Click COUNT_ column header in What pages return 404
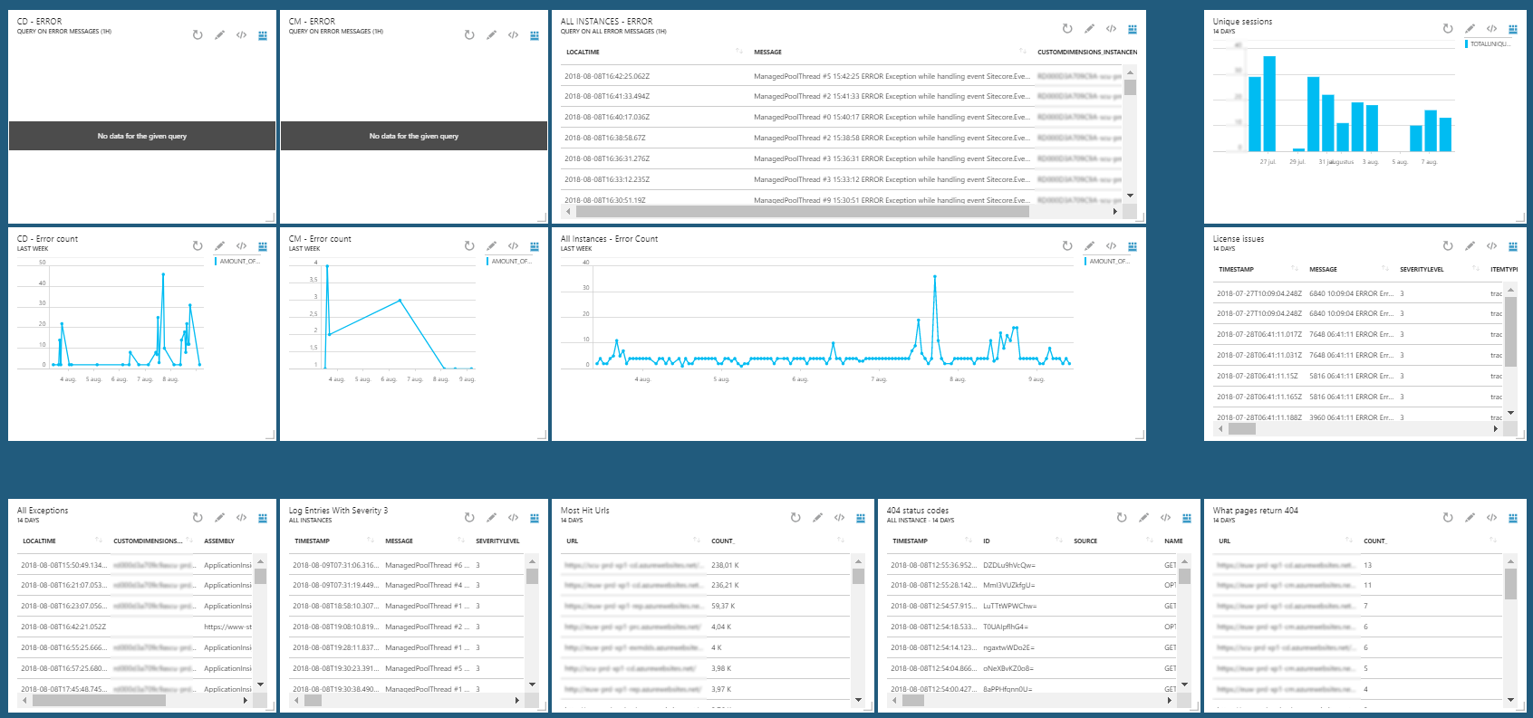Viewport: 1533px width, 718px height. 1374,541
